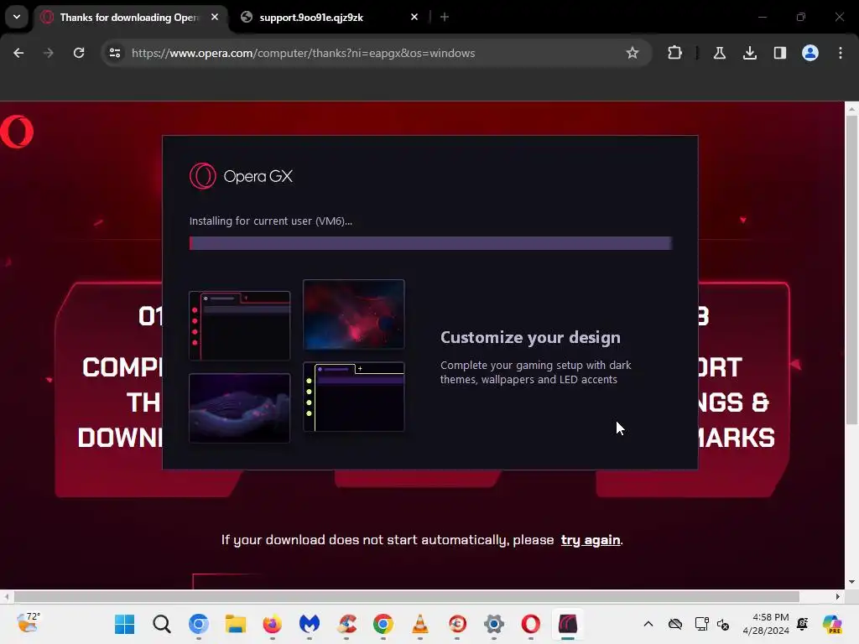859x644 pixels.
Task: Click the scroll right arrow
Action: [x=838, y=596]
